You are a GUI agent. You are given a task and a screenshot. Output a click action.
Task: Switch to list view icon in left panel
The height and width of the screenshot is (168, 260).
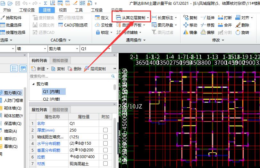[x=14, y=68]
